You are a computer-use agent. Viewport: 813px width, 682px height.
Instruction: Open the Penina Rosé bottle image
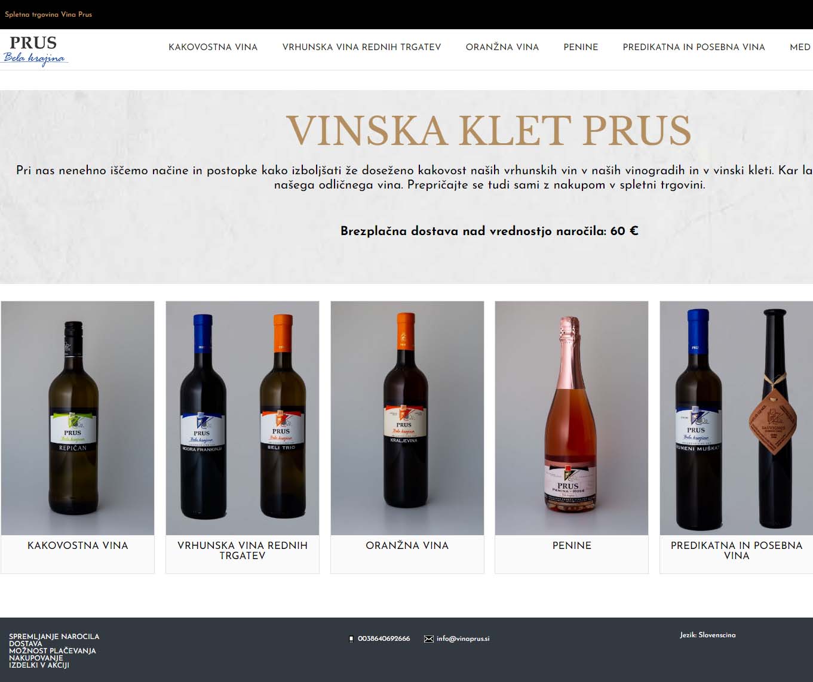[x=572, y=418]
